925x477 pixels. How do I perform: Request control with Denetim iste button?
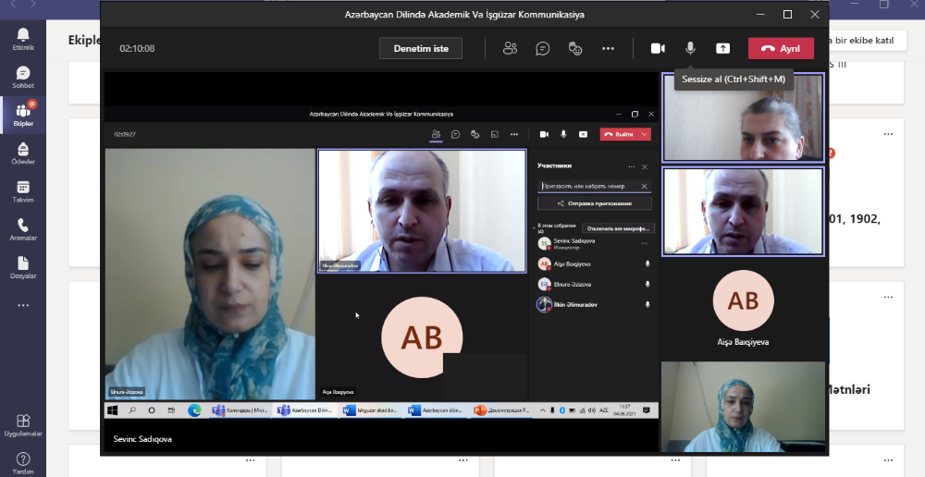(x=421, y=48)
